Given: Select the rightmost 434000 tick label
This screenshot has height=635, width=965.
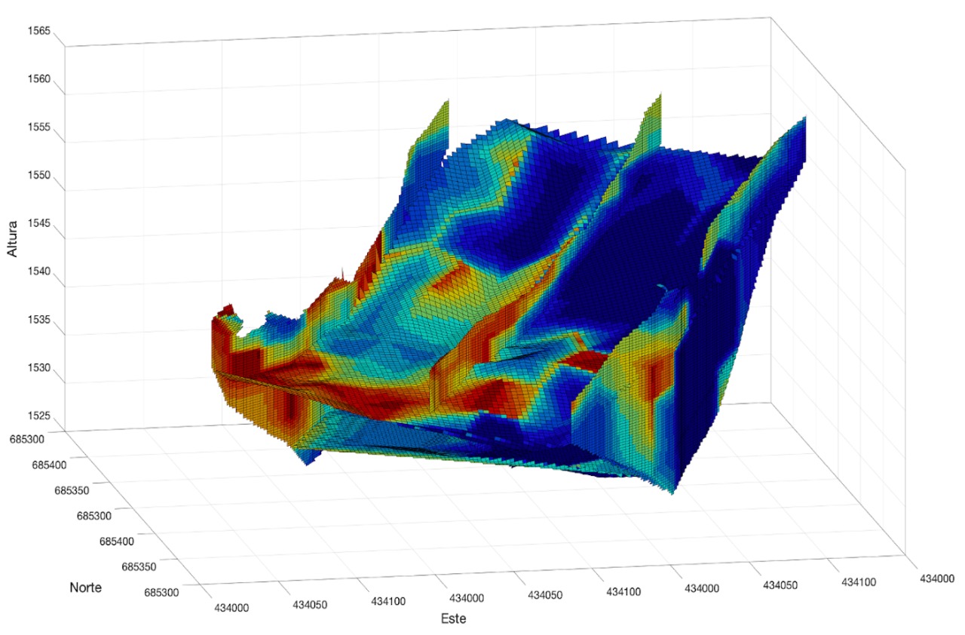Looking at the screenshot, I should 935,578.
